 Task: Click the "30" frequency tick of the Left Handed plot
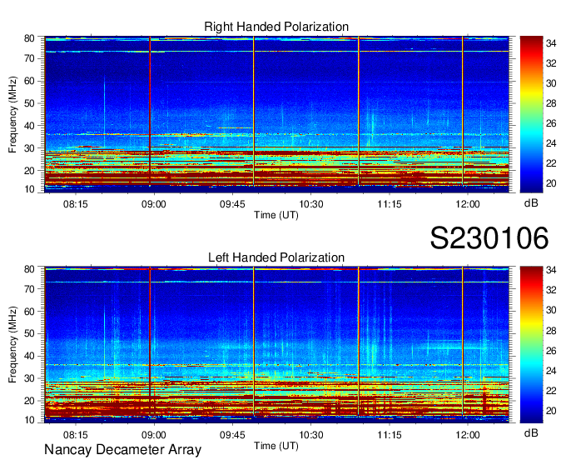click(x=29, y=378)
